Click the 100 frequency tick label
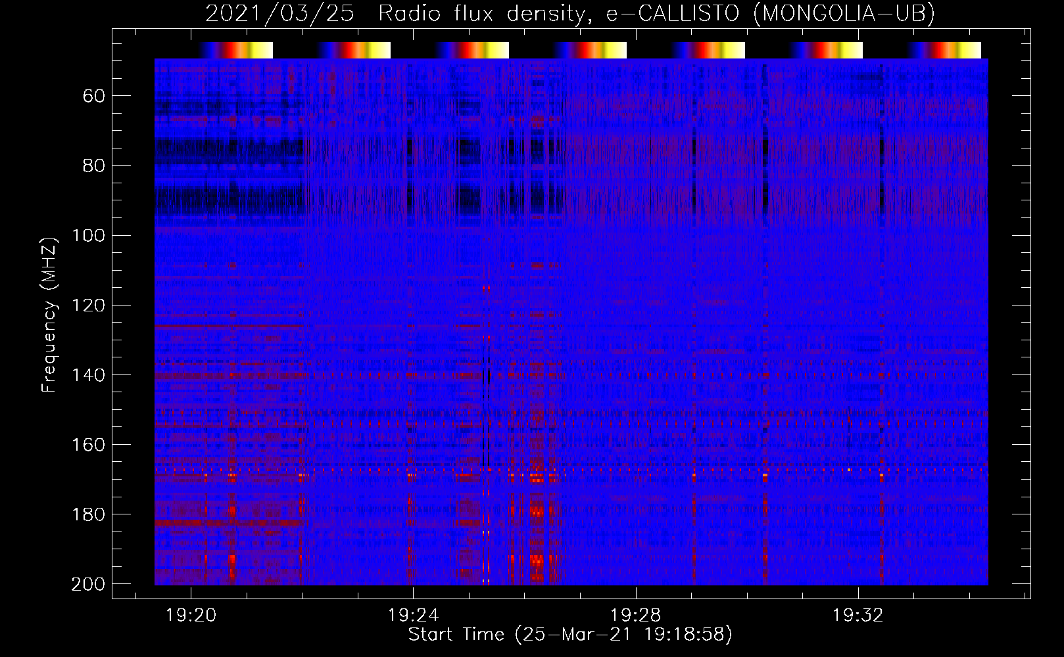Viewport: 1064px width, 657px height. click(88, 235)
